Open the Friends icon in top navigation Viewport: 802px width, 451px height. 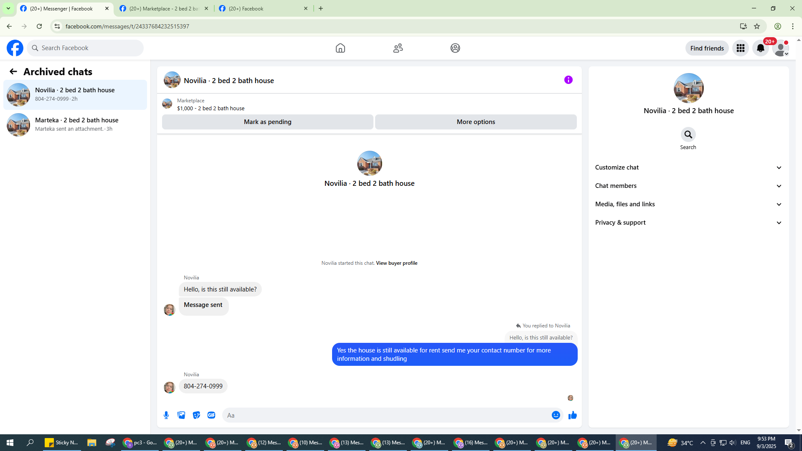398,48
